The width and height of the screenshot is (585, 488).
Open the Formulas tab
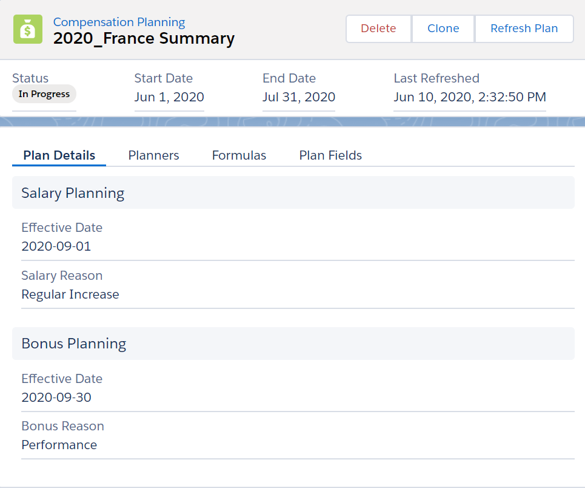point(239,155)
